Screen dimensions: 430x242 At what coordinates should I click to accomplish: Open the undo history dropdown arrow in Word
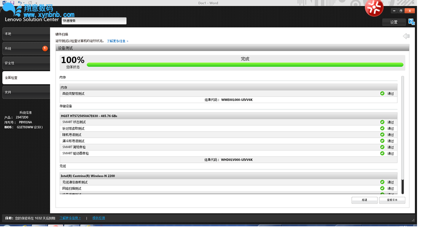[24, 3]
